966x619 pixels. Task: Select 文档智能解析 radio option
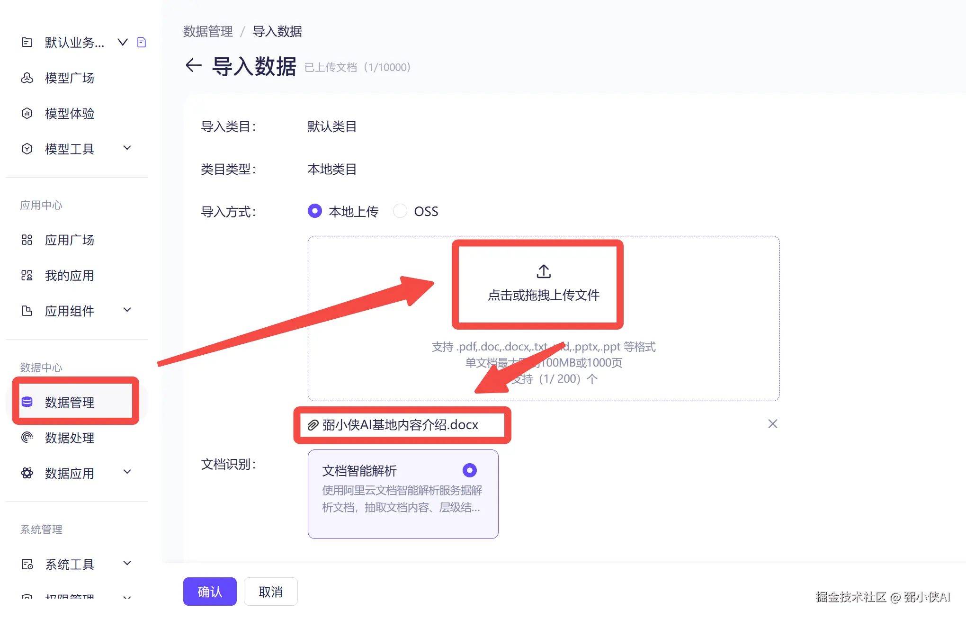(x=469, y=470)
